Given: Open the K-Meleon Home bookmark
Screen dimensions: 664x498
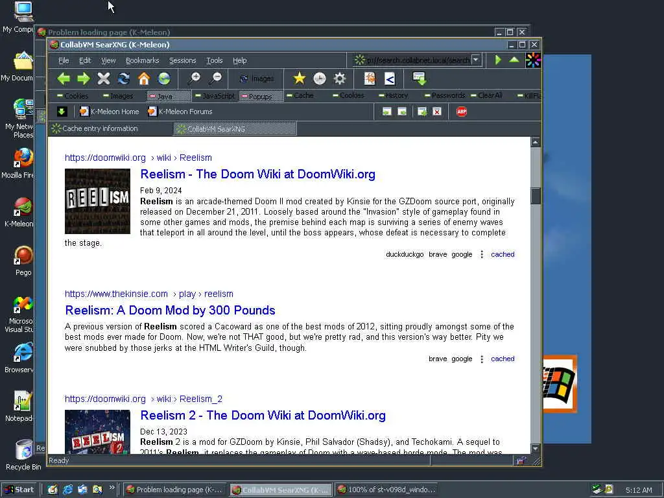Looking at the screenshot, I should pos(109,112).
